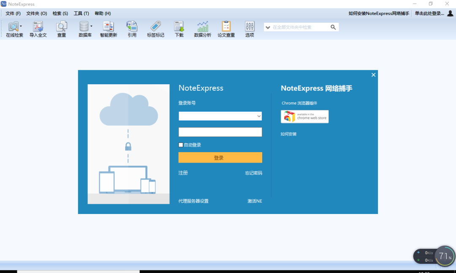Close the blue login dialog

[x=373, y=75]
